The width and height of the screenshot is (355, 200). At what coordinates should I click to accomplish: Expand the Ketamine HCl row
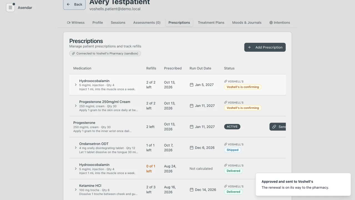(x=76, y=190)
